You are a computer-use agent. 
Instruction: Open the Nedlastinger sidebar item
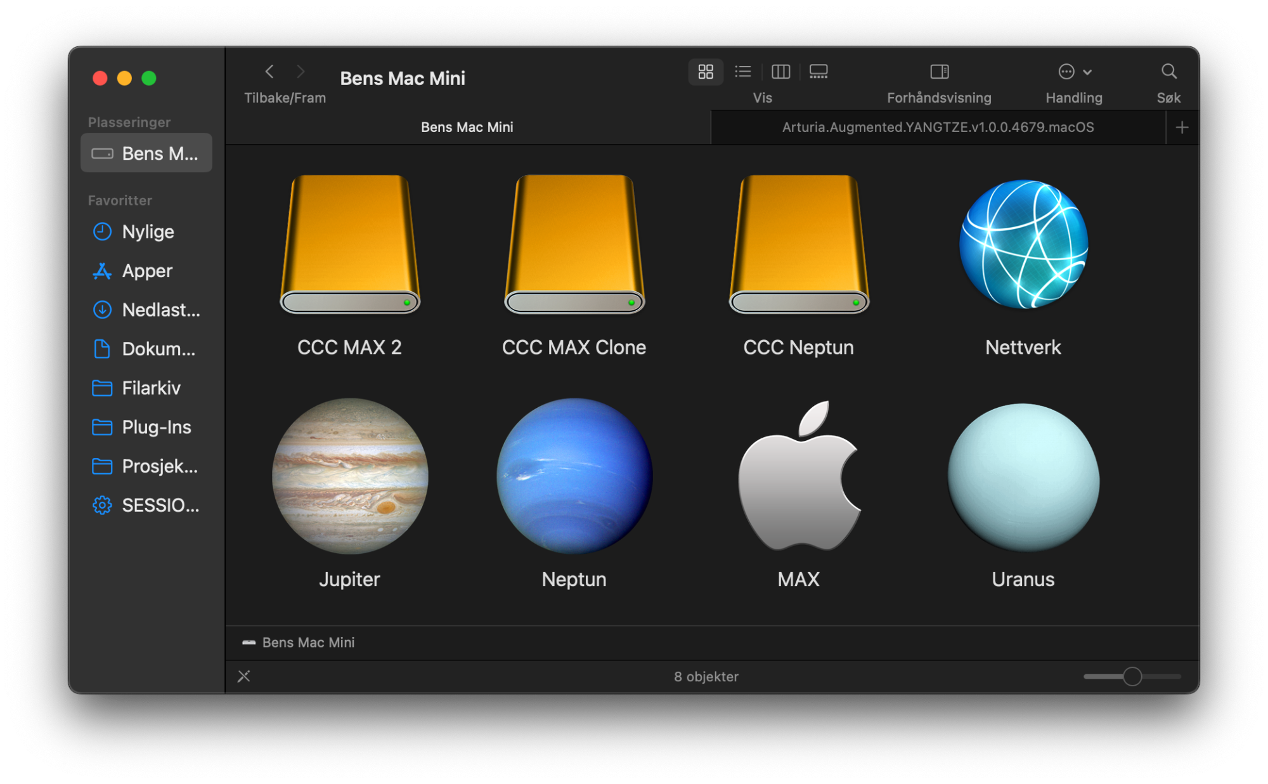pyautogui.click(x=146, y=310)
